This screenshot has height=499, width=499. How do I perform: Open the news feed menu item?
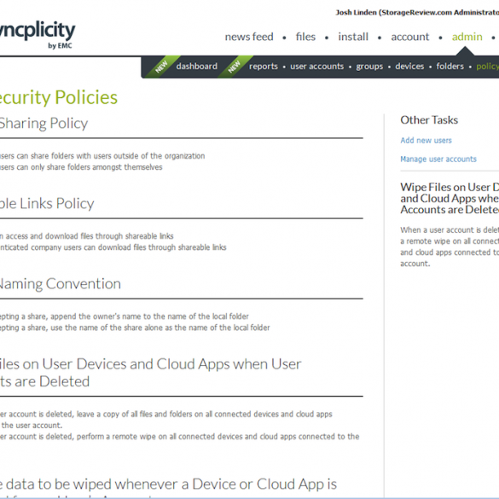[x=249, y=37]
